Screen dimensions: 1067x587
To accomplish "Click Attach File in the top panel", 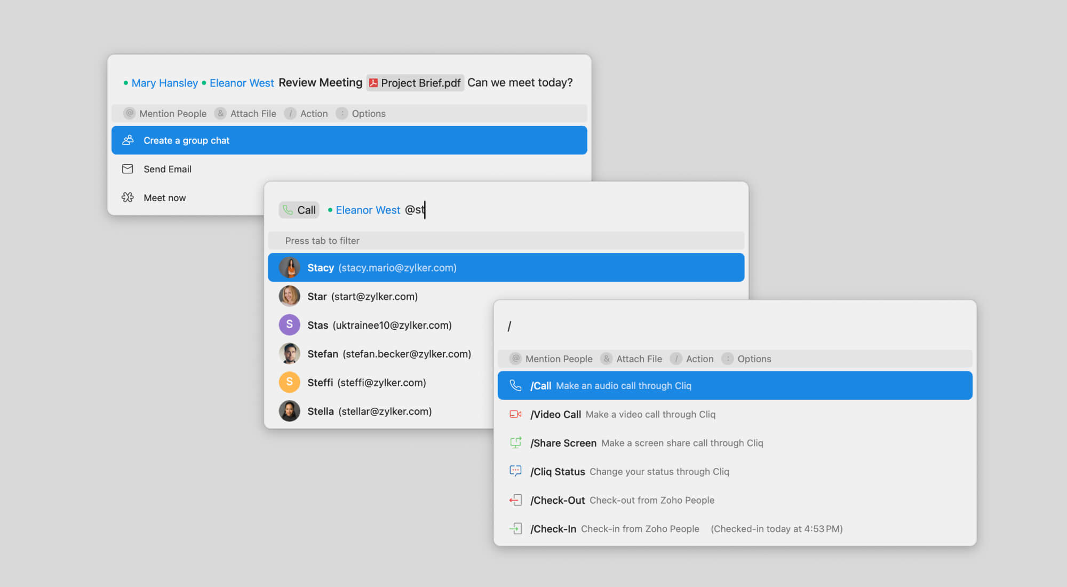I will (x=253, y=113).
